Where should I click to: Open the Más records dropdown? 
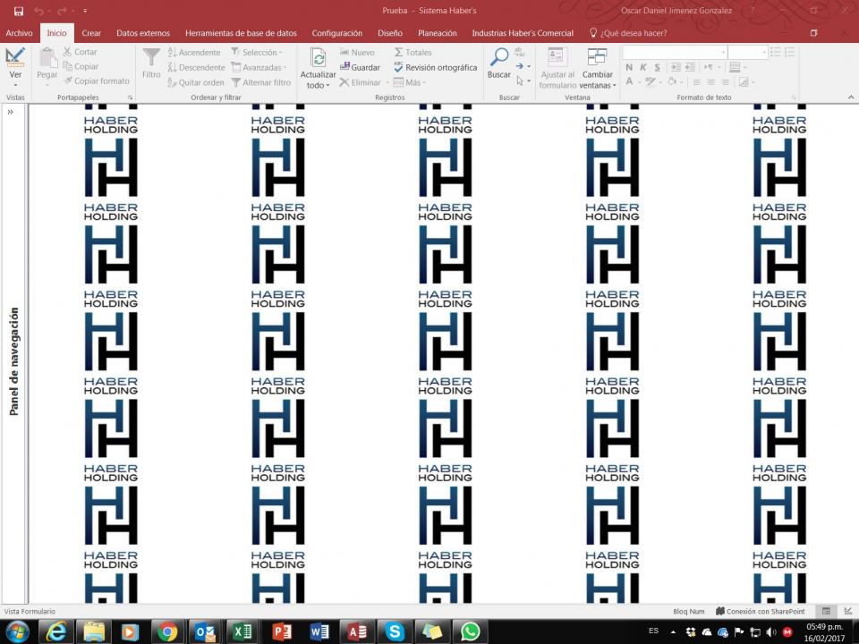(409, 82)
